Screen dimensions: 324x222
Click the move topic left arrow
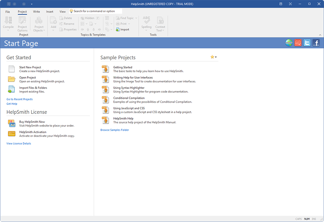(82, 29)
